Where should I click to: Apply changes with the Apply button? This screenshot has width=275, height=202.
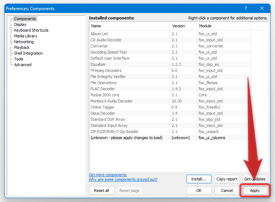[x=255, y=190]
